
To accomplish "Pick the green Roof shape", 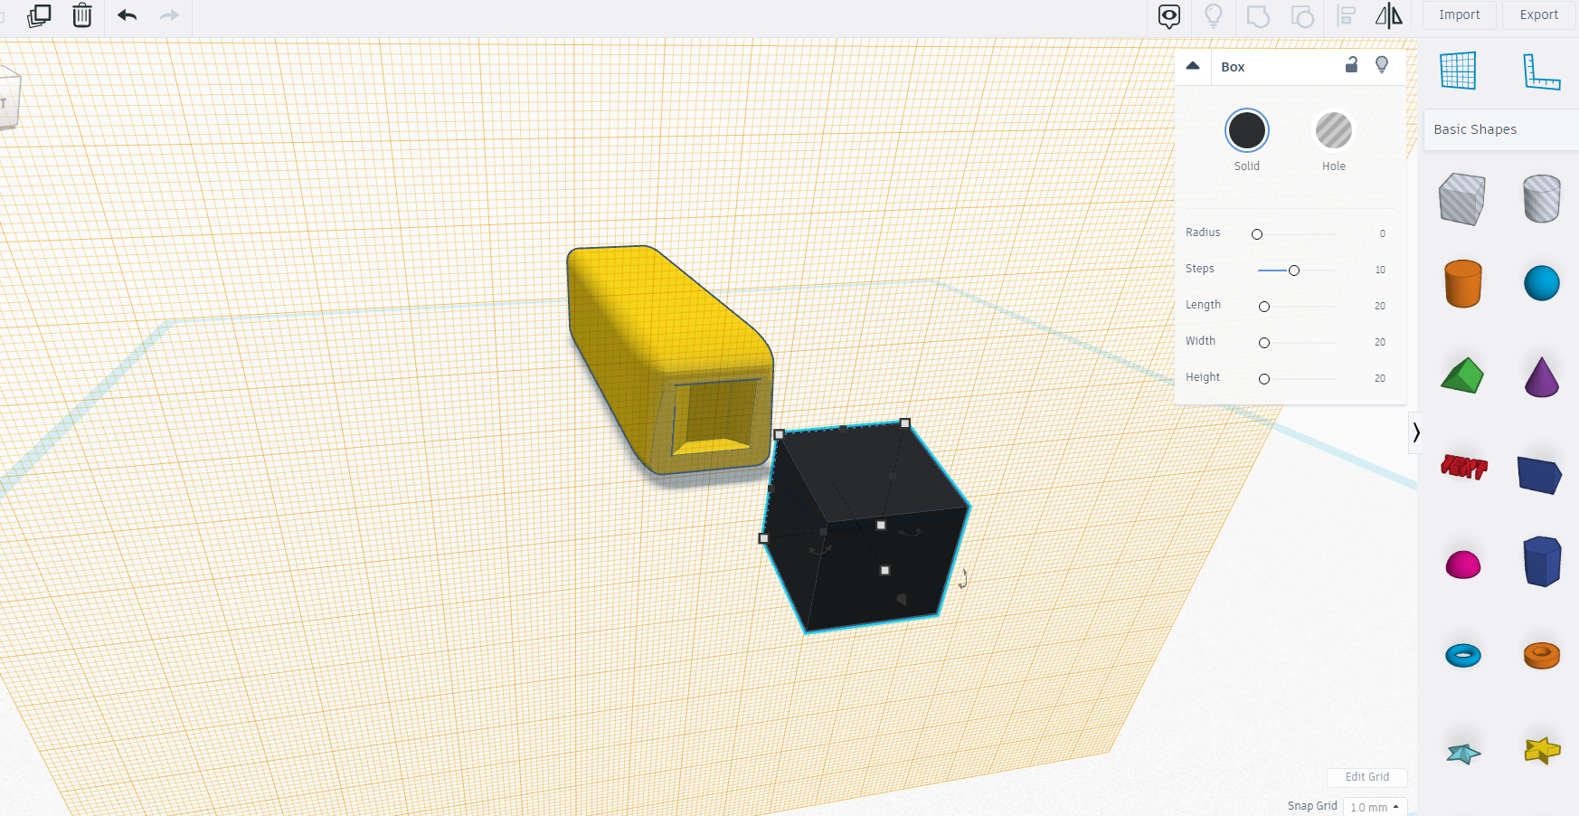I will point(1462,375).
